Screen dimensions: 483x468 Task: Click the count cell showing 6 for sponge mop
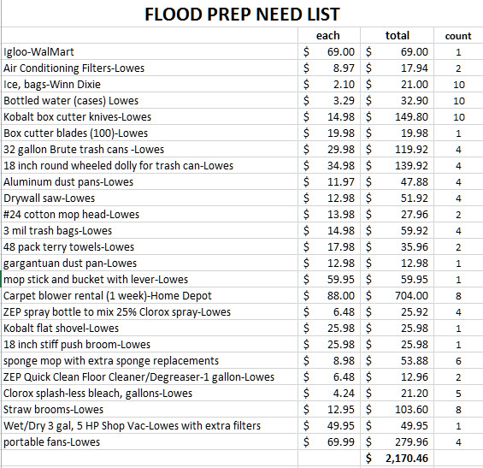[x=458, y=360]
